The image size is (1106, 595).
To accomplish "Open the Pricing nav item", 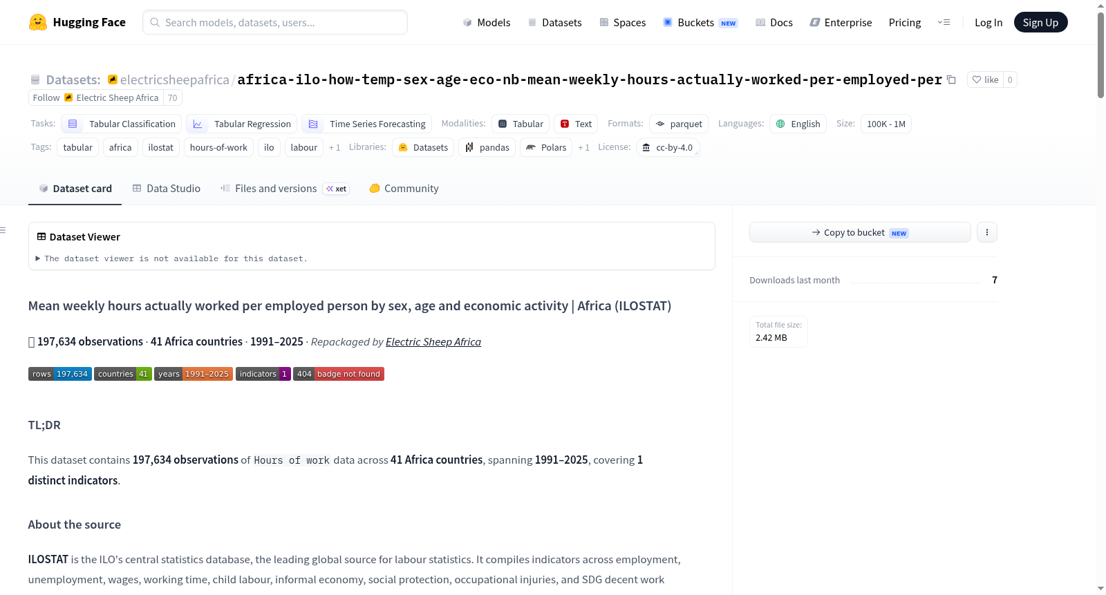I will pyautogui.click(x=905, y=22).
